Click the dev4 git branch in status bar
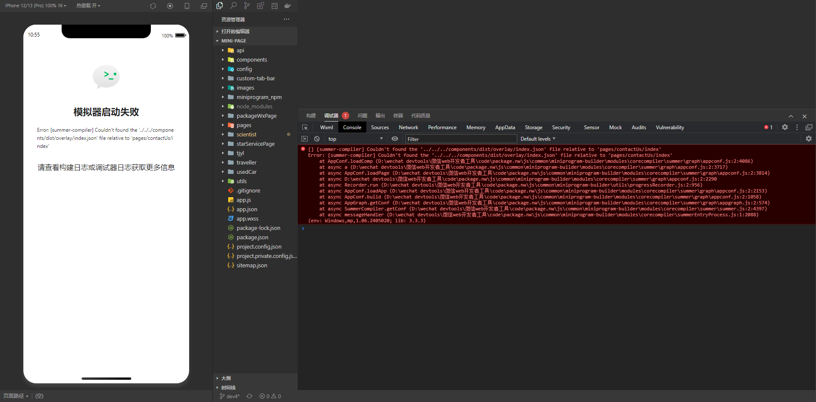This screenshot has width=816, height=402. click(x=229, y=396)
